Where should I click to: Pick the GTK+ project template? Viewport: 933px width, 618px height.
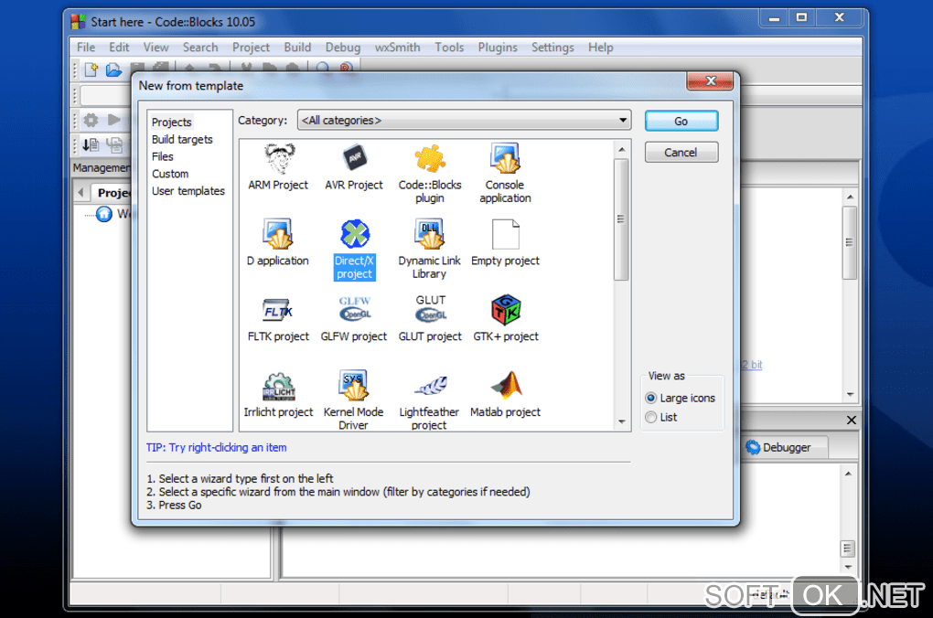click(x=505, y=319)
